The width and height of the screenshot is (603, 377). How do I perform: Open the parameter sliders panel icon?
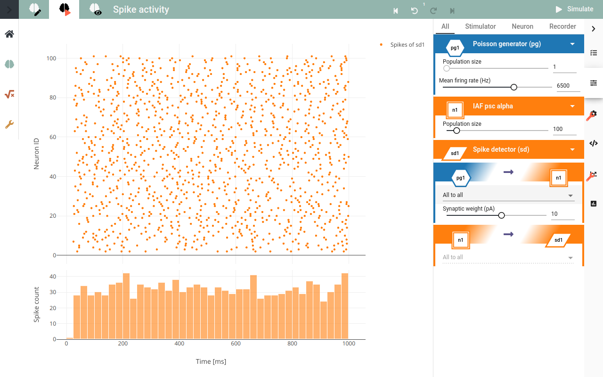(594, 83)
